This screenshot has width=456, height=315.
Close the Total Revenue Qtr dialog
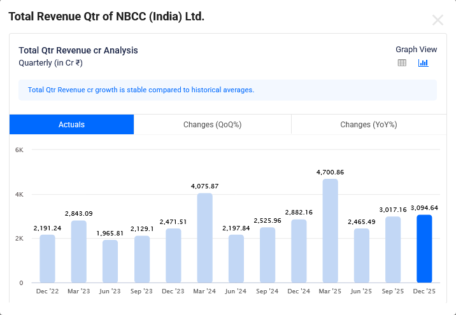(438, 20)
